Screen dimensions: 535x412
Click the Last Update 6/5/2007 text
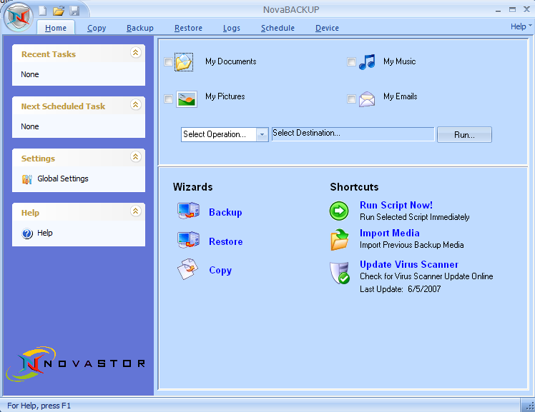pos(401,289)
